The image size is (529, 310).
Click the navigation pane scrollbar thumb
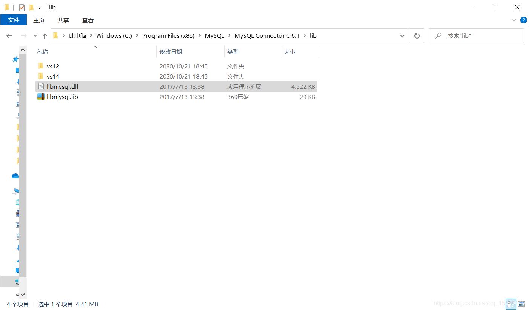[23, 165]
